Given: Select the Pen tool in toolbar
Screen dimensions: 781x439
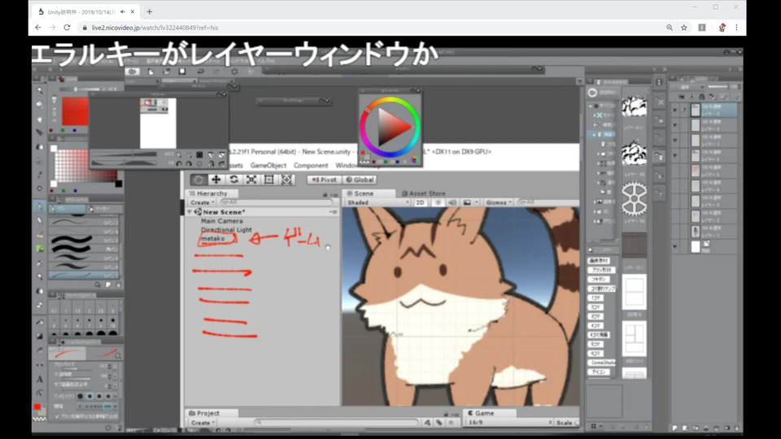Looking at the screenshot, I should click(39, 206).
